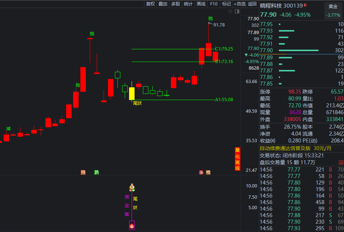Click the 榜 marker icon
Image resolution: width=344 pixels, height=232 pixels.
(208, 172)
